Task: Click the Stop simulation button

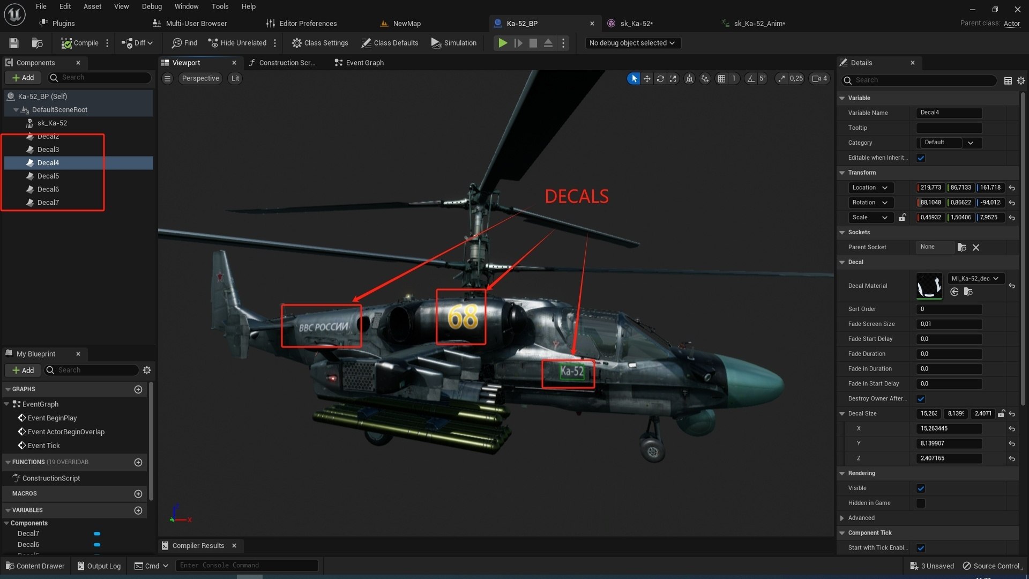Action: click(533, 43)
